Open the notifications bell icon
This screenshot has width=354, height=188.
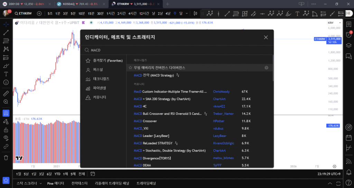coord(349,172)
